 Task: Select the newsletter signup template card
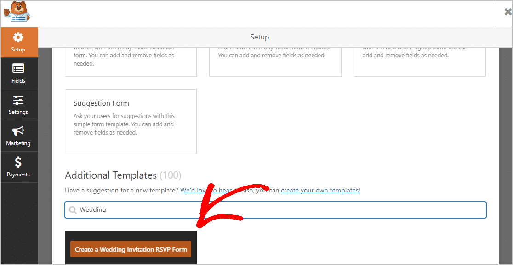coord(420,62)
